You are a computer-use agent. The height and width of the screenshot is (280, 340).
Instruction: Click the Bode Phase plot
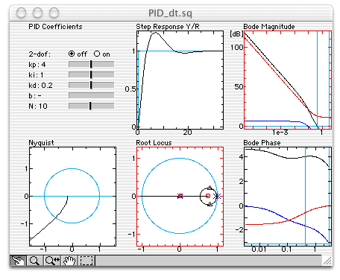[288, 197]
